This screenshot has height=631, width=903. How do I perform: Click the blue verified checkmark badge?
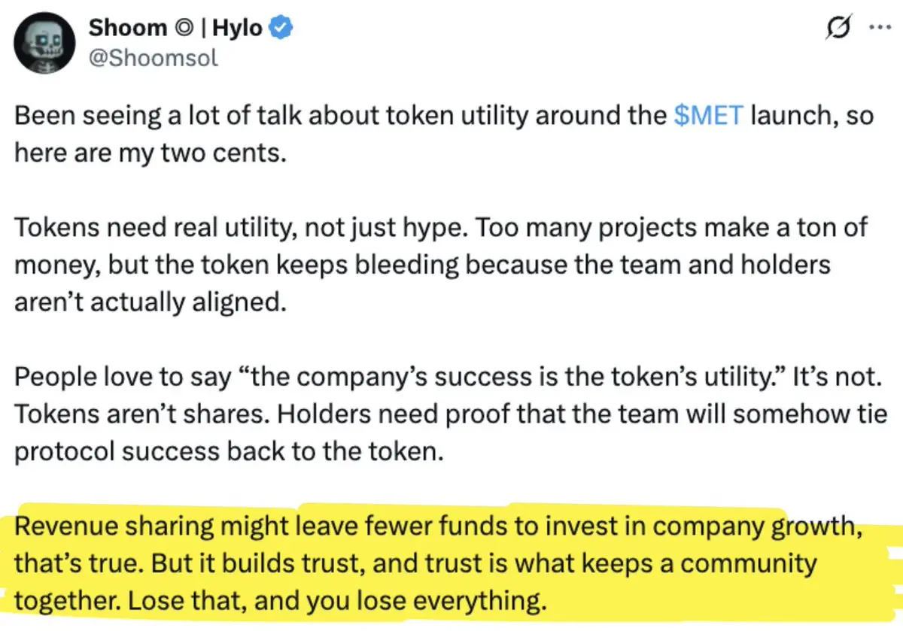tap(281, 29)
